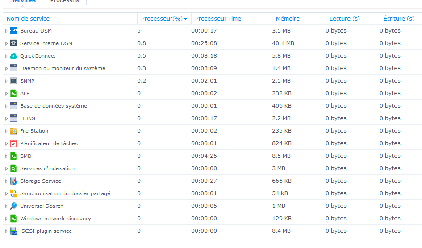Expand the Services d'indexation row
This screenshot has height=248, width=422.
[6, 168]
